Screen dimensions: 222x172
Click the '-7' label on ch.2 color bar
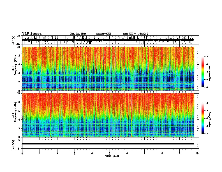click(x=207, y=134)
